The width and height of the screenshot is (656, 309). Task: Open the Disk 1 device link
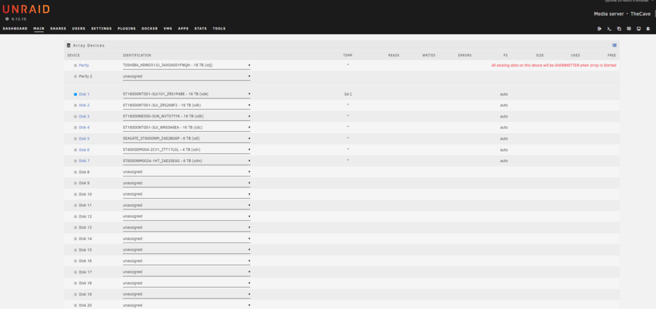pyautogui.click(x=84, y=94)
